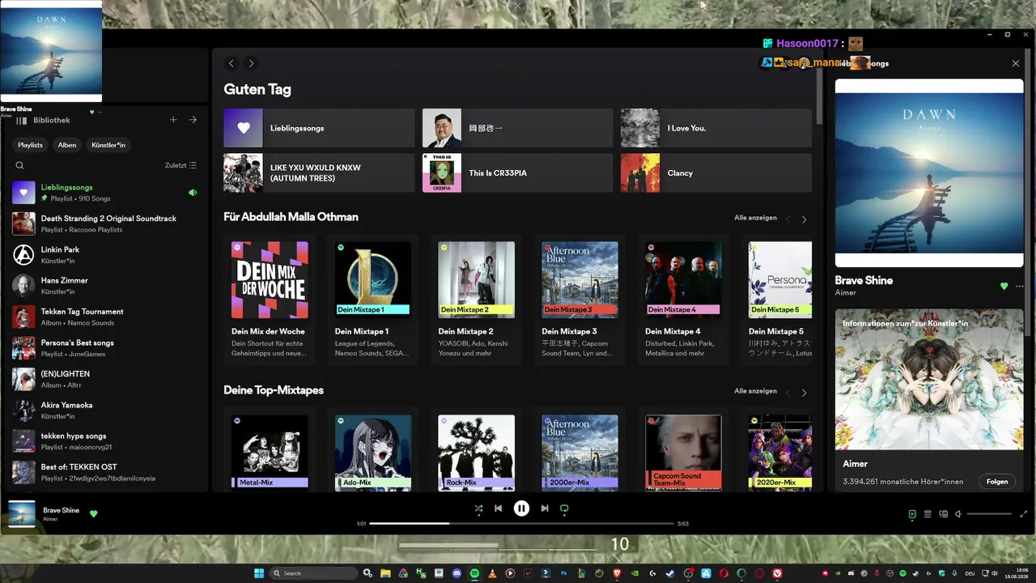Mute Spotify with the speaker icon
1036x583 pixels.
coord(958,514)
